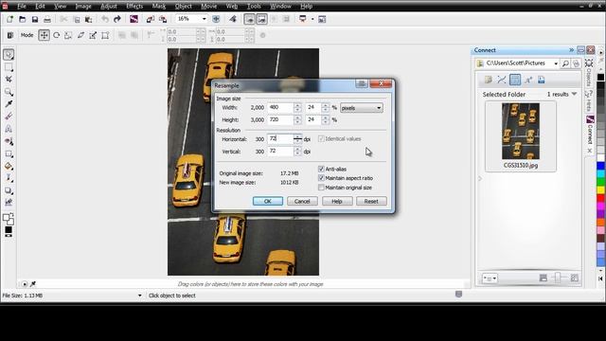Image resolution: width=606 pixels, height=341 pixels.
Task: Pick the red color swatch in palette
Action: coord(600,198)
